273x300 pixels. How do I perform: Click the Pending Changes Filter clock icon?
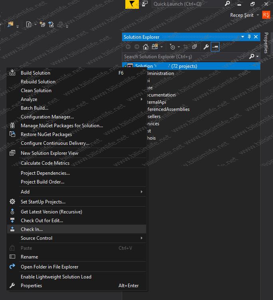click(172, 47)
